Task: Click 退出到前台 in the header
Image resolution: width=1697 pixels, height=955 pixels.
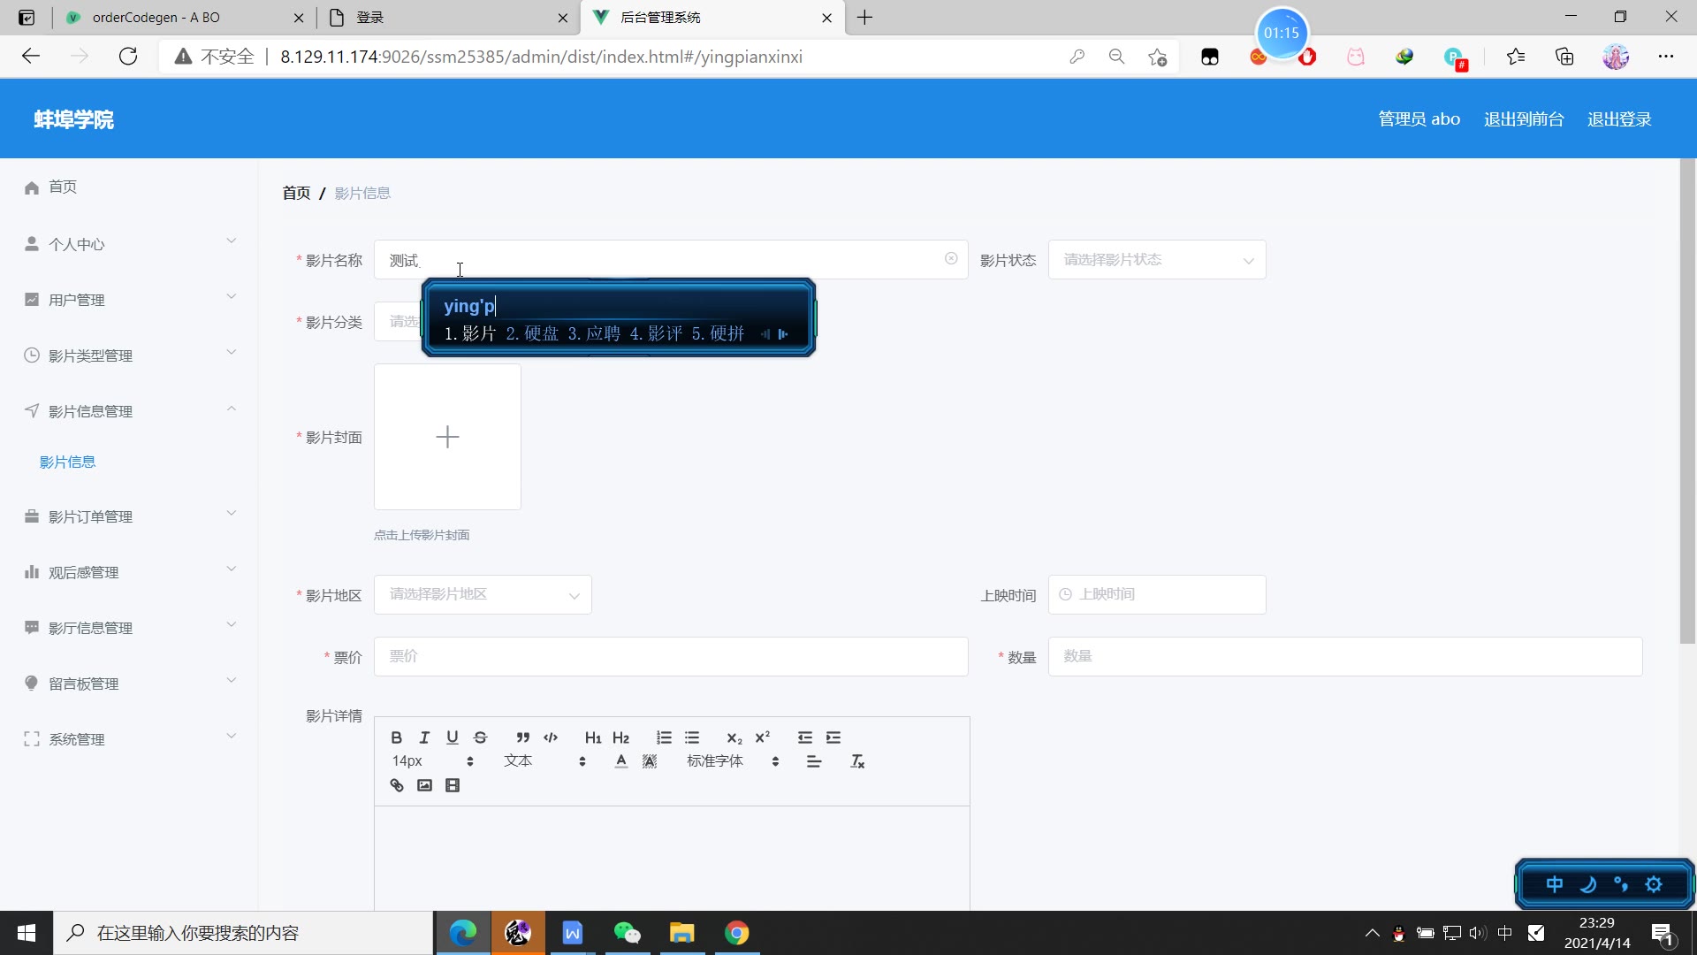Action: (1523, 119)
